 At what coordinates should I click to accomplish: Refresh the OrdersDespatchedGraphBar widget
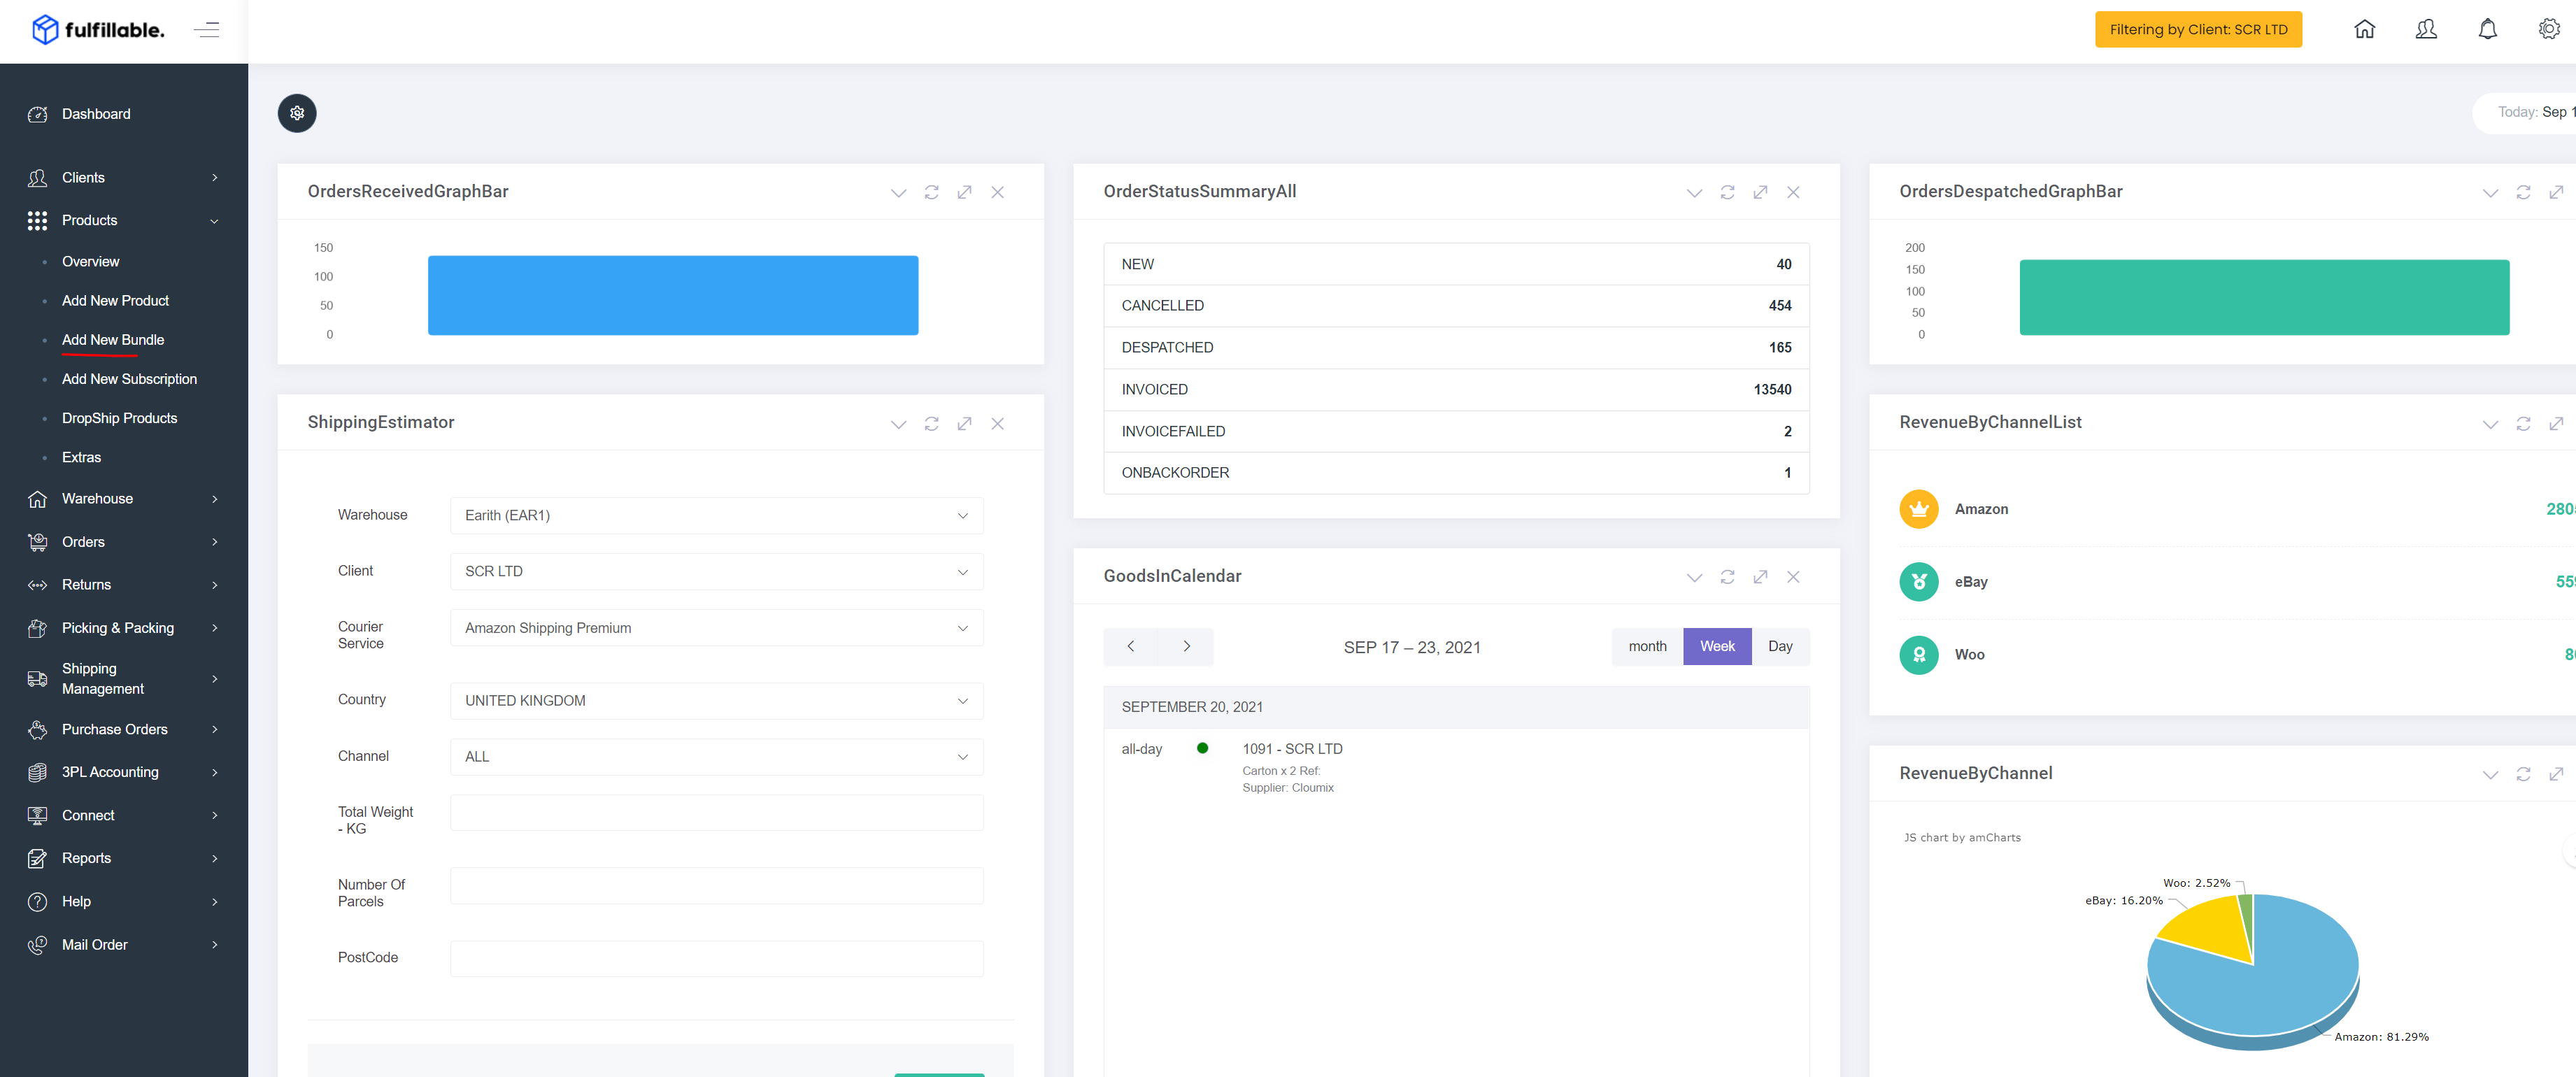click(x=2523, y=192)
